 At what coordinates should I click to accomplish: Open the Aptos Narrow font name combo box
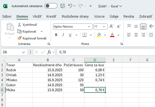(x=73, y=27)
